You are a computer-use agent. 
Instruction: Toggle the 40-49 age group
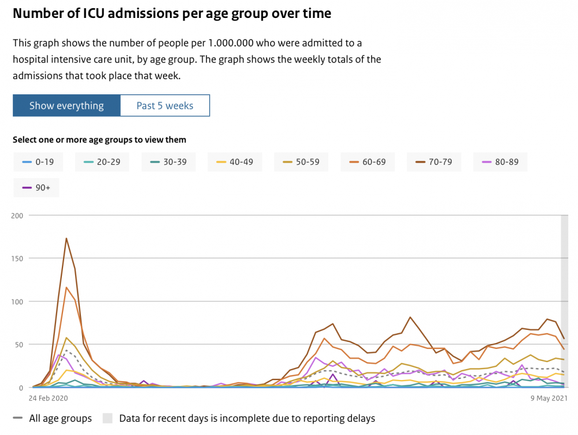click(x=235, y=162)
